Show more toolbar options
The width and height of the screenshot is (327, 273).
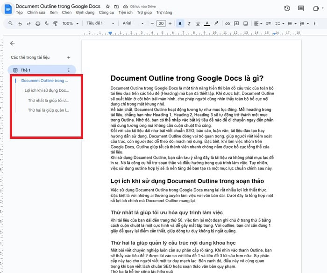point(314,23)
